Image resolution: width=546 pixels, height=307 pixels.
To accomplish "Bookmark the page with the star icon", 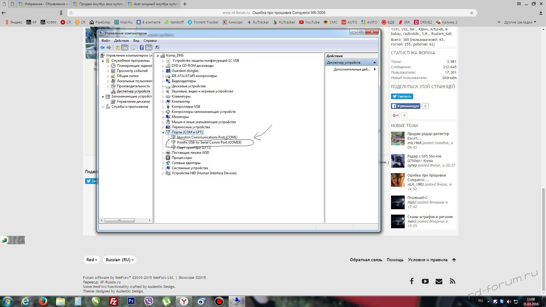I will pos(471,13).
